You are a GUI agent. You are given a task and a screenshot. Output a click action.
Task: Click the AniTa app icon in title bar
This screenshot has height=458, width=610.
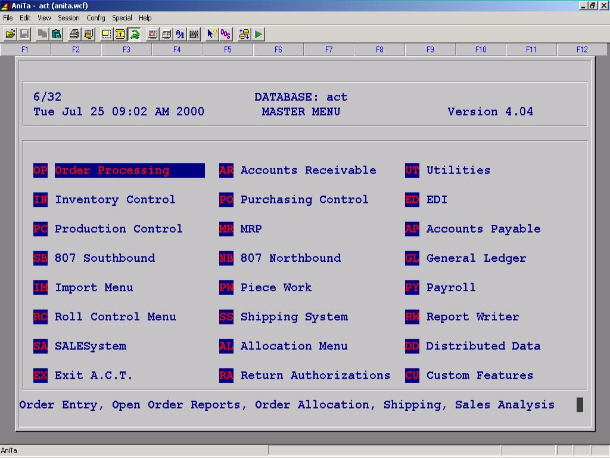(x=5, y=5)
